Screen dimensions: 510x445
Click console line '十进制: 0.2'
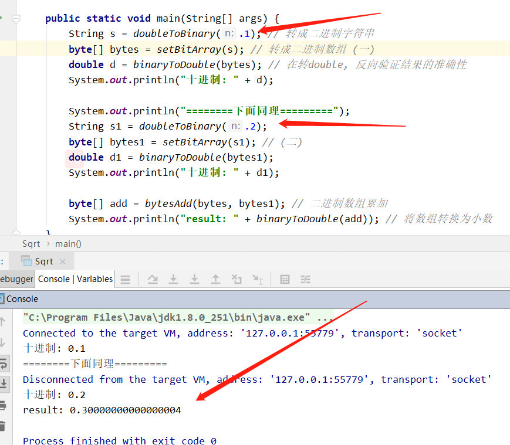[55, 395]
